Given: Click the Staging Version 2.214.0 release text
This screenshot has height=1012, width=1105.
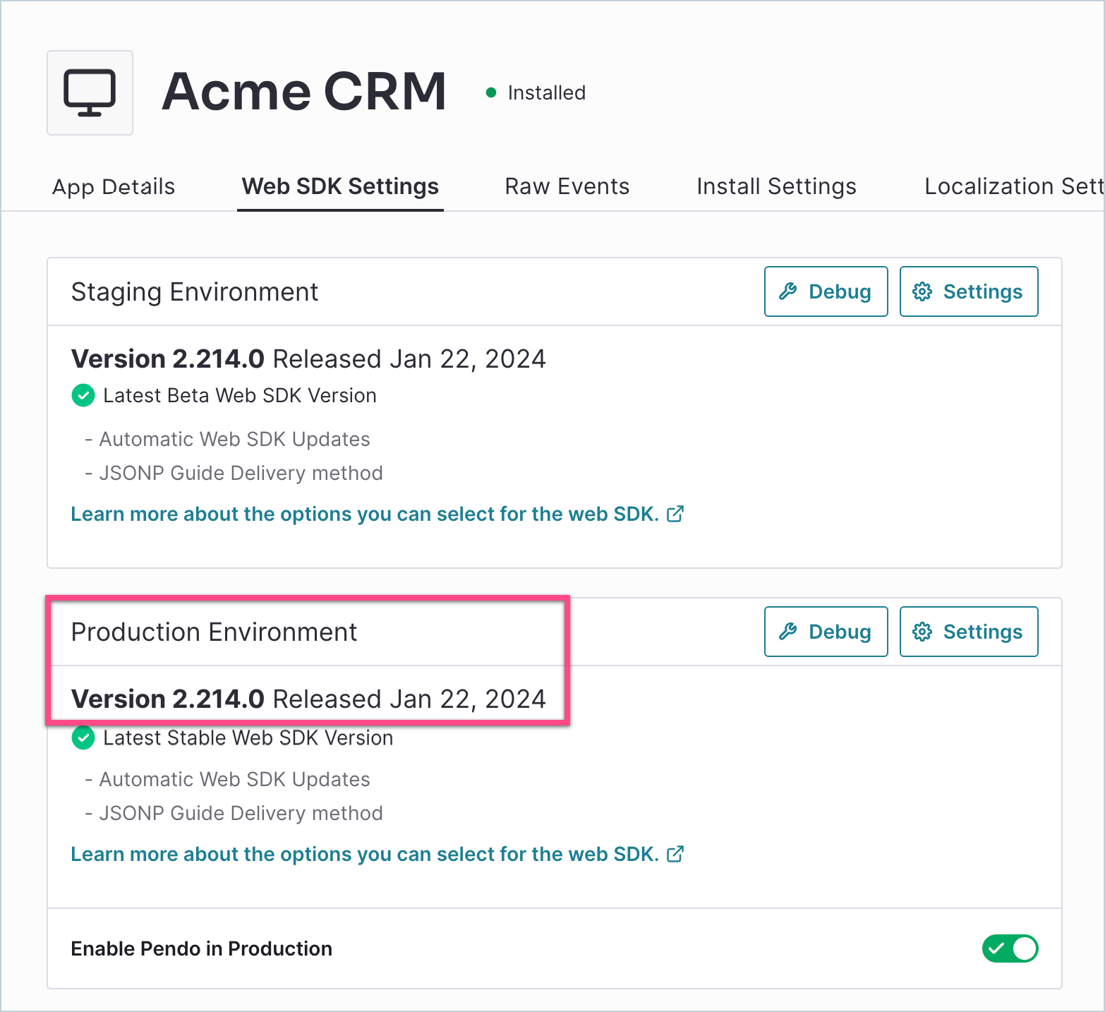Looking at the screenshot, I should coord(308,359).
